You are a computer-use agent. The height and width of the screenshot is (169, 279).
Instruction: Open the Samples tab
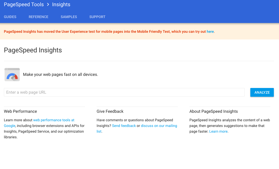click(x=69, y=17)
